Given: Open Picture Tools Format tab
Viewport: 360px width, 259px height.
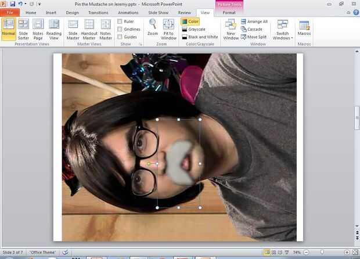Looking at the screenshot, I should pyautogui.click(x=229, y=13).
